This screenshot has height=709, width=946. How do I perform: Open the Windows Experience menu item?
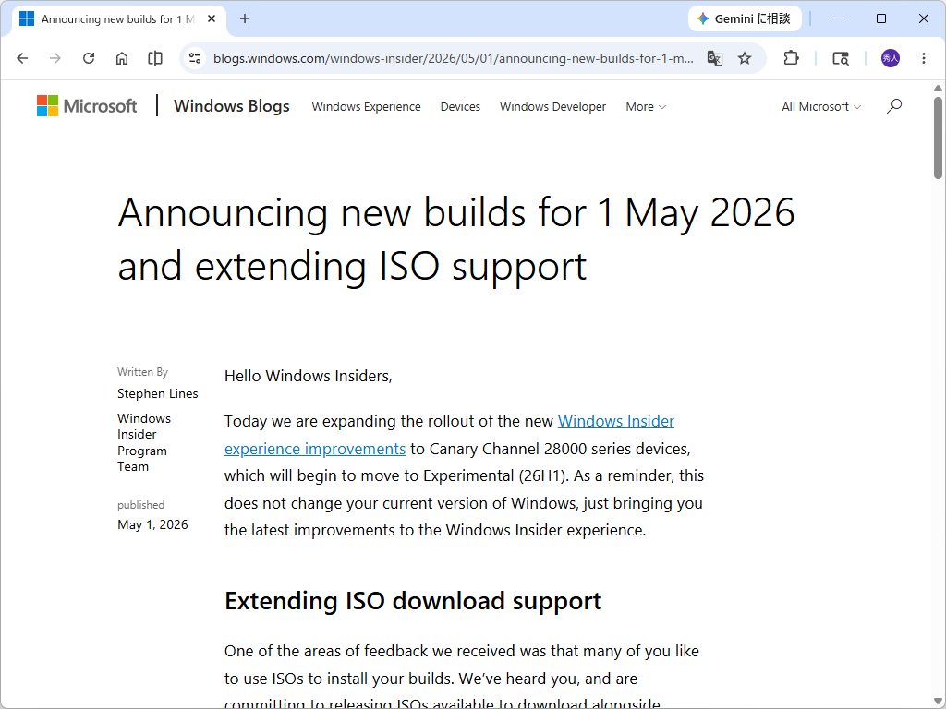click(366, 107)
